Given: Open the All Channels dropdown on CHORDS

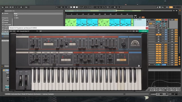Looking at the screenshot, I should 151,22.
